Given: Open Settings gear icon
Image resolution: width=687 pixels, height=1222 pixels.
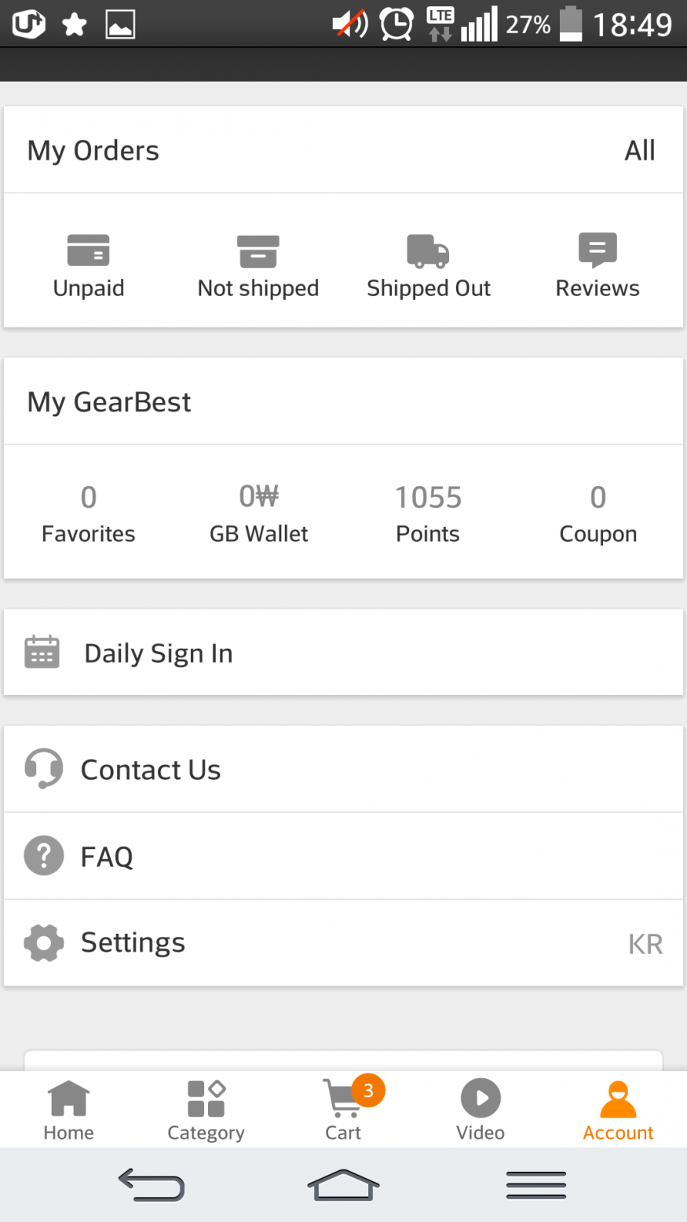Looking at the screenshot, I should click(44, 942).
